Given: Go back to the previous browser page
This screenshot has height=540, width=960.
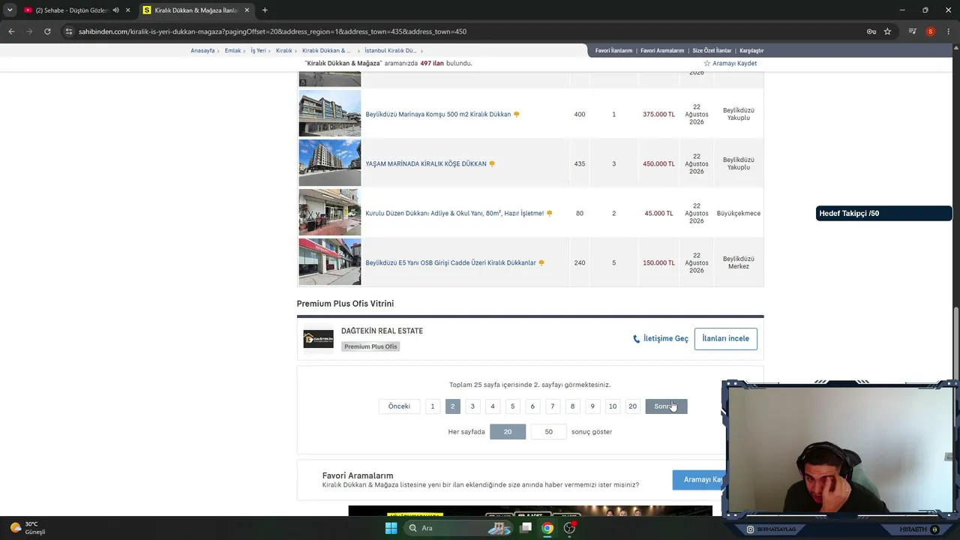Looking at the screenshot, I should point(11,31).
